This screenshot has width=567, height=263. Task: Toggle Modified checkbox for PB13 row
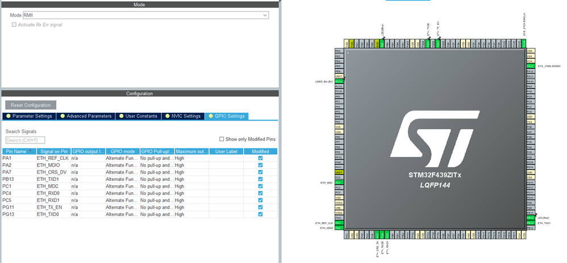[x=260, y=179]
